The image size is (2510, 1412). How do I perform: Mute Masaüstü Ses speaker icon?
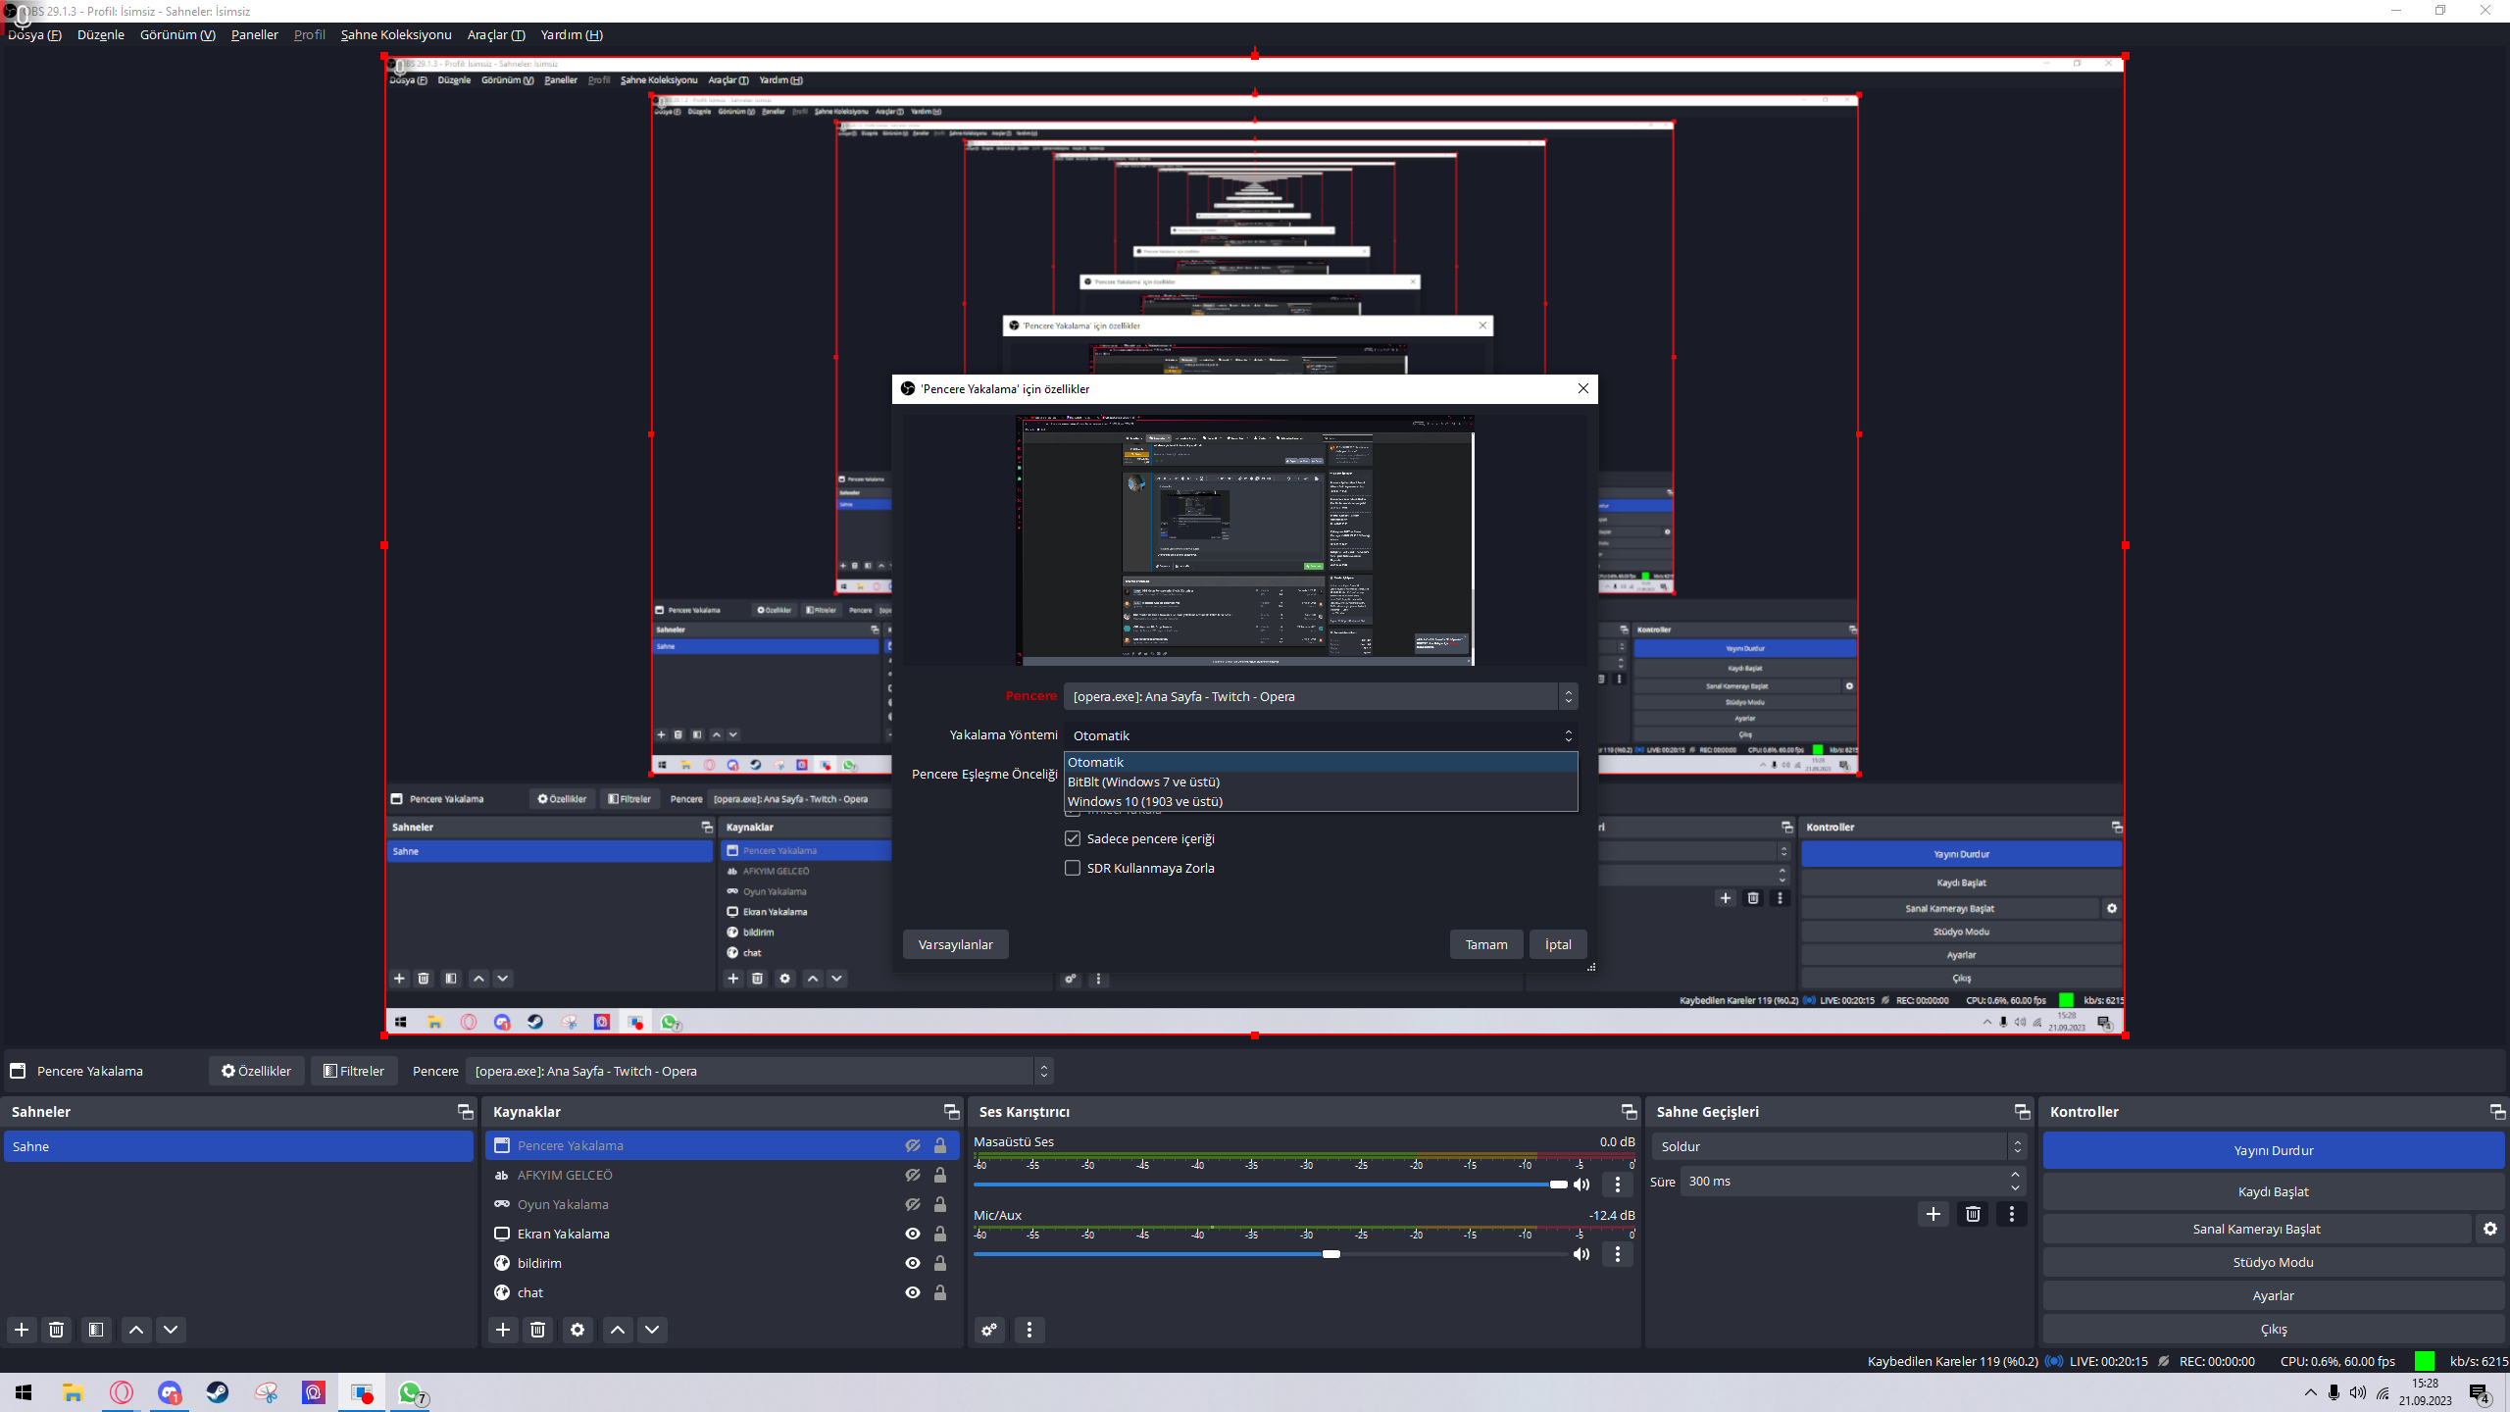(x=1581, y=1185)
